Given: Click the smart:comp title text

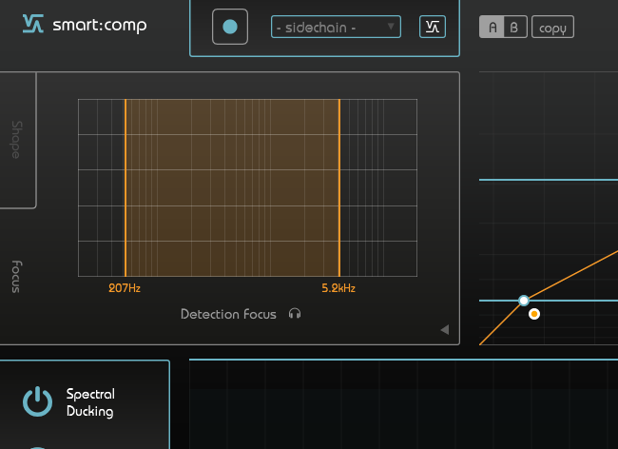Looking at the screenshot, I should coord(100,26).
